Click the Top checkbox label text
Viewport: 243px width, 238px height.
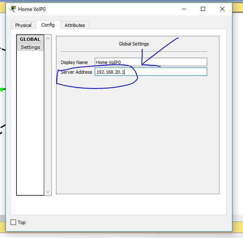click(x=21, y=222)
